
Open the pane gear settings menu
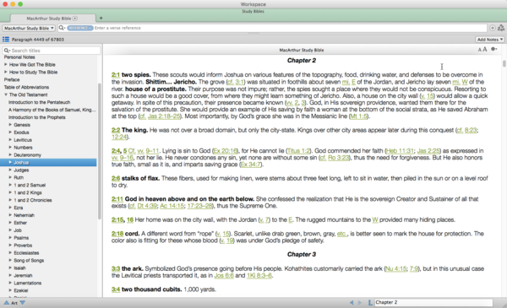(x=494, y=49)
